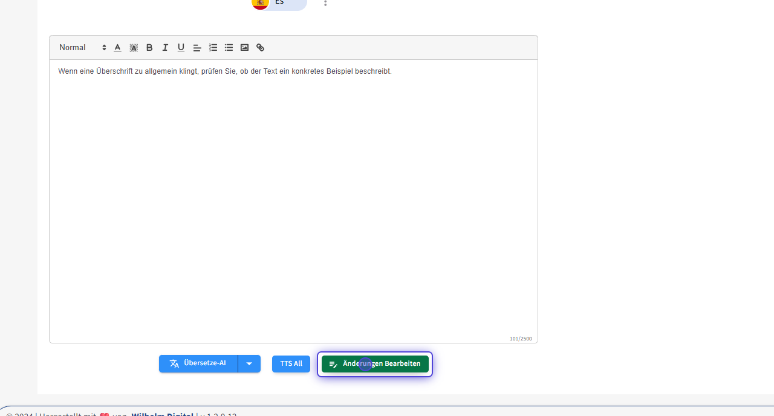Add a hyperlink via the link icon
The height and width of the screenshot is (416, 774).
[x=260, y=48]
